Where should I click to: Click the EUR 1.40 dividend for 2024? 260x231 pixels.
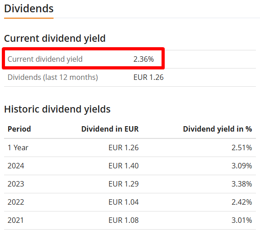pyautogui.click(x=123, y=166)
